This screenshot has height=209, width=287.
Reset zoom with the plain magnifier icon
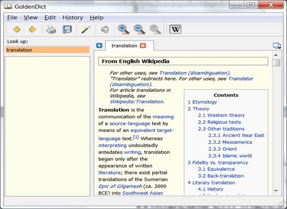[155, 29]
